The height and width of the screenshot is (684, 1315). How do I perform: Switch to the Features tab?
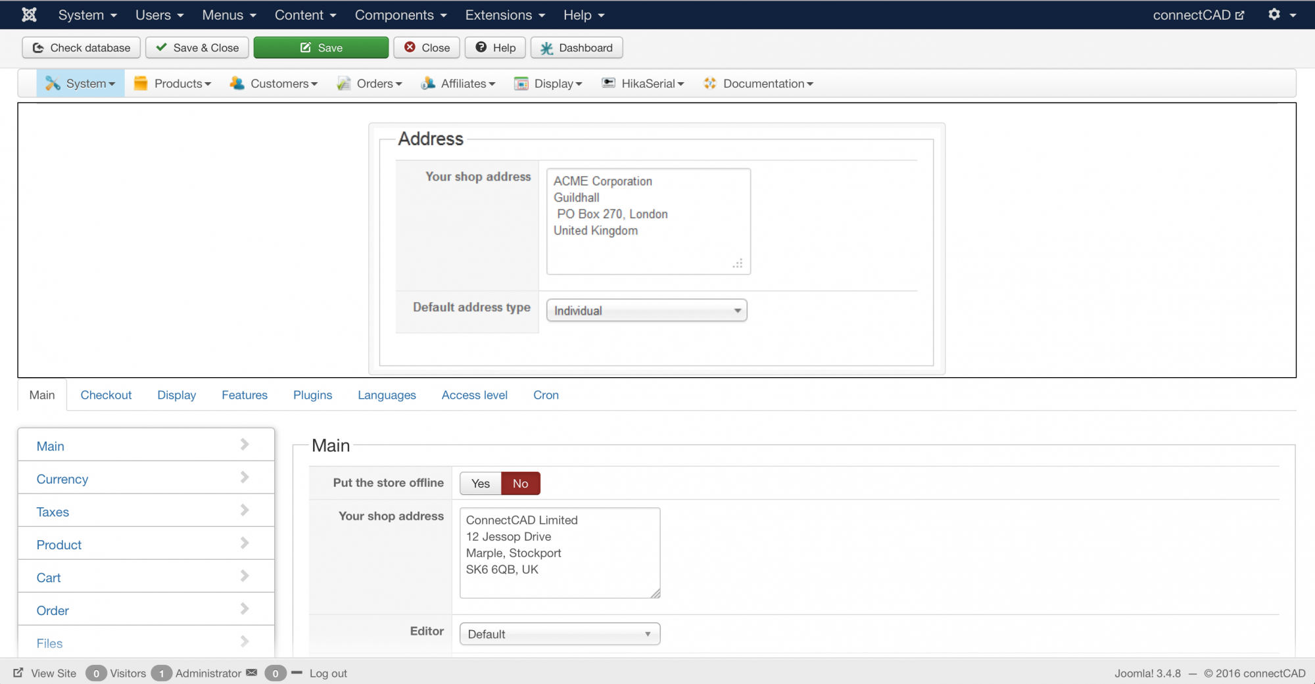click(245, 395)
